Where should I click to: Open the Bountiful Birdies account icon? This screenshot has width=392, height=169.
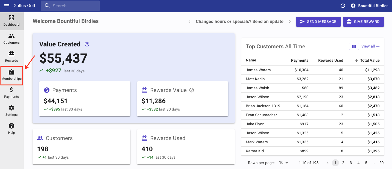pos(353,6)
